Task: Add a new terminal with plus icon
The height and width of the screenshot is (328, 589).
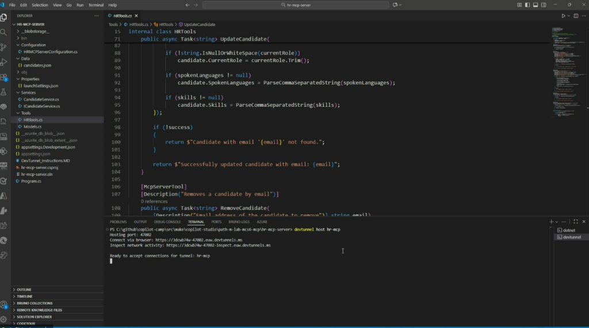Action: click(x=551, y=221)
